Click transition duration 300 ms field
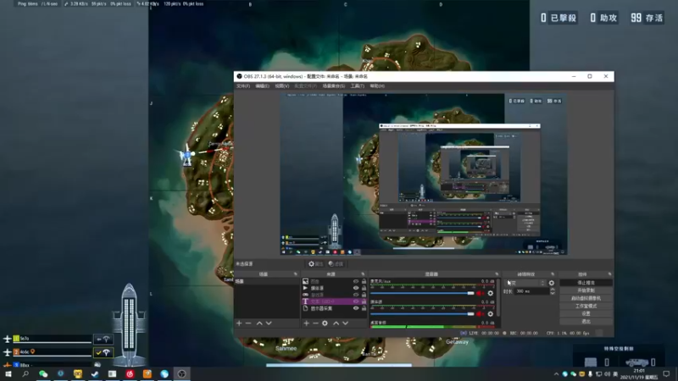This screenshot has width=678, height=381. pos(532,291)
